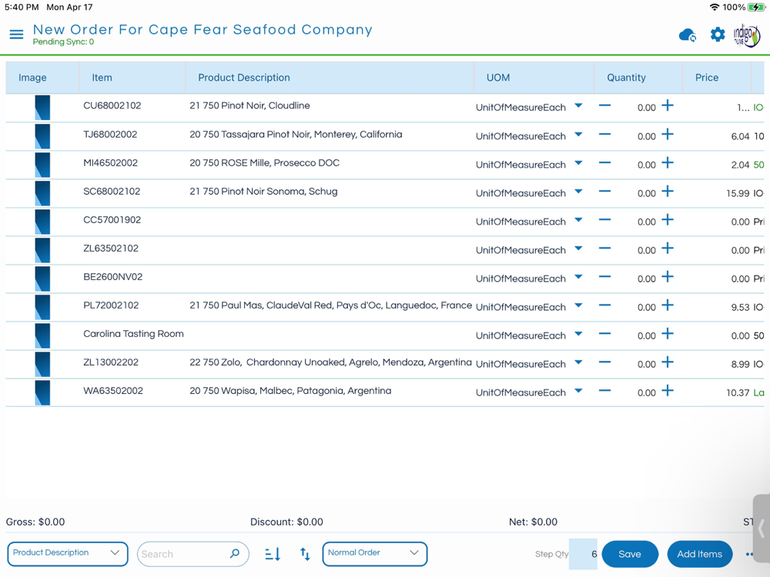This screenshot has width=770, height=577.
Task: Open the Product Description filter dropdown
Action: (x=68, y=553)
